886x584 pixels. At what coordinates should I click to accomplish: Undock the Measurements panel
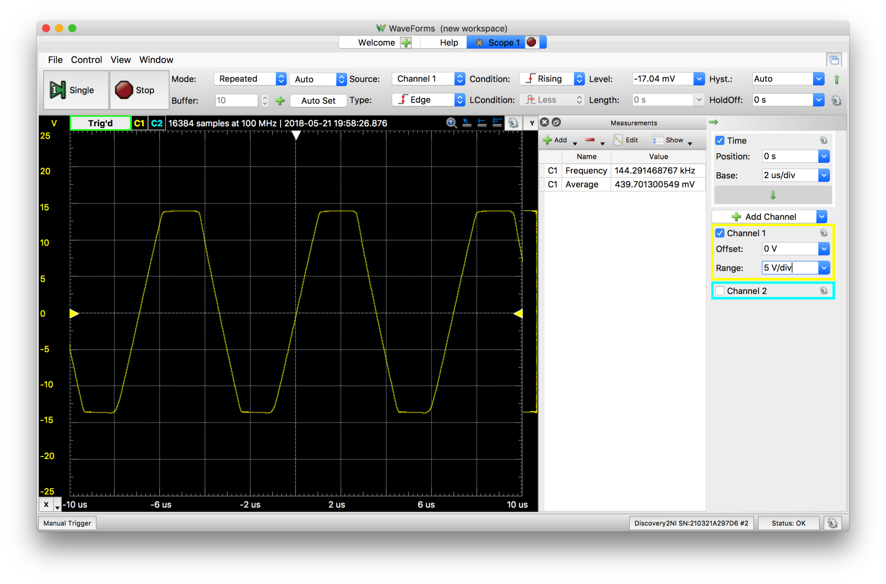coord(556,122)
